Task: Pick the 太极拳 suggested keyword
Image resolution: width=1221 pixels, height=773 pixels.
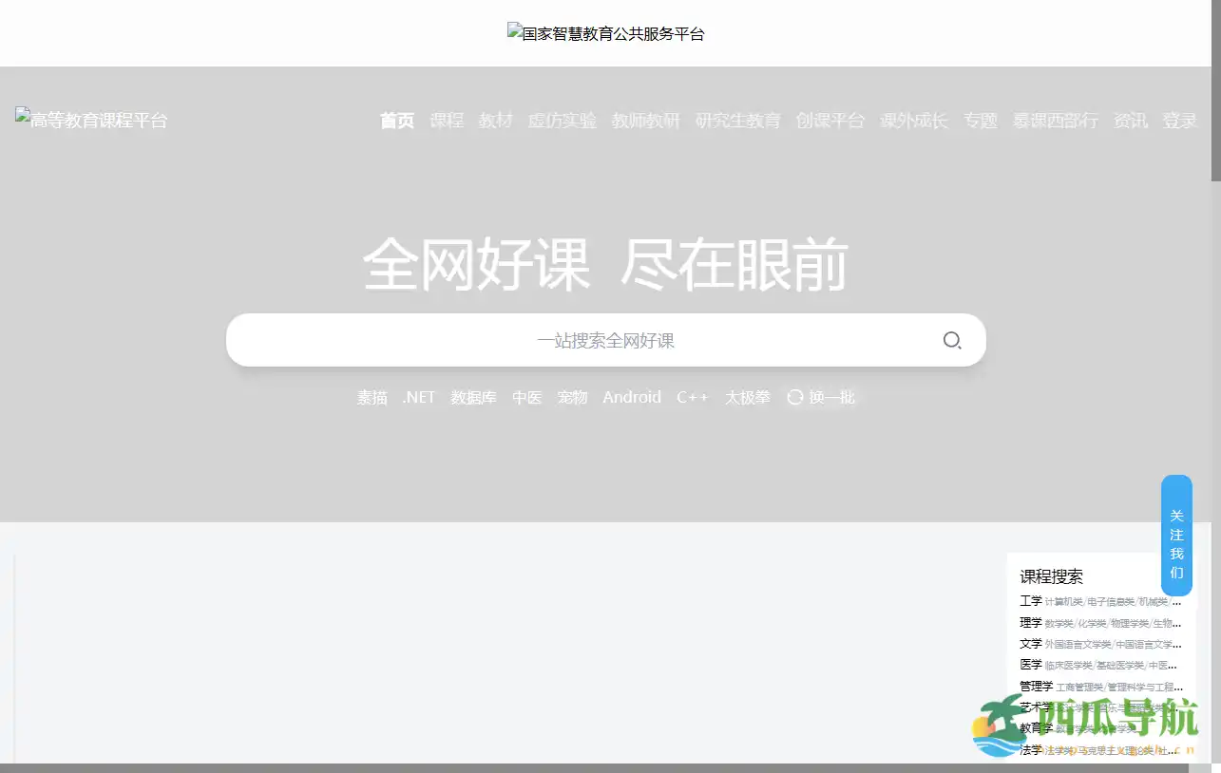Action: tap(748, 398)
